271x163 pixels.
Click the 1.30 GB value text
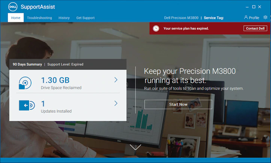click(55, 80)
